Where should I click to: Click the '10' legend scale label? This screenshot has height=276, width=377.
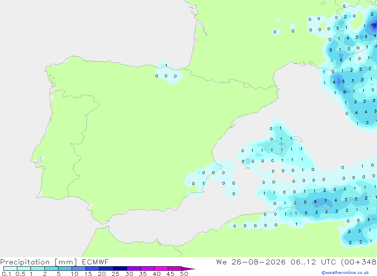click(x=75, y=274)
